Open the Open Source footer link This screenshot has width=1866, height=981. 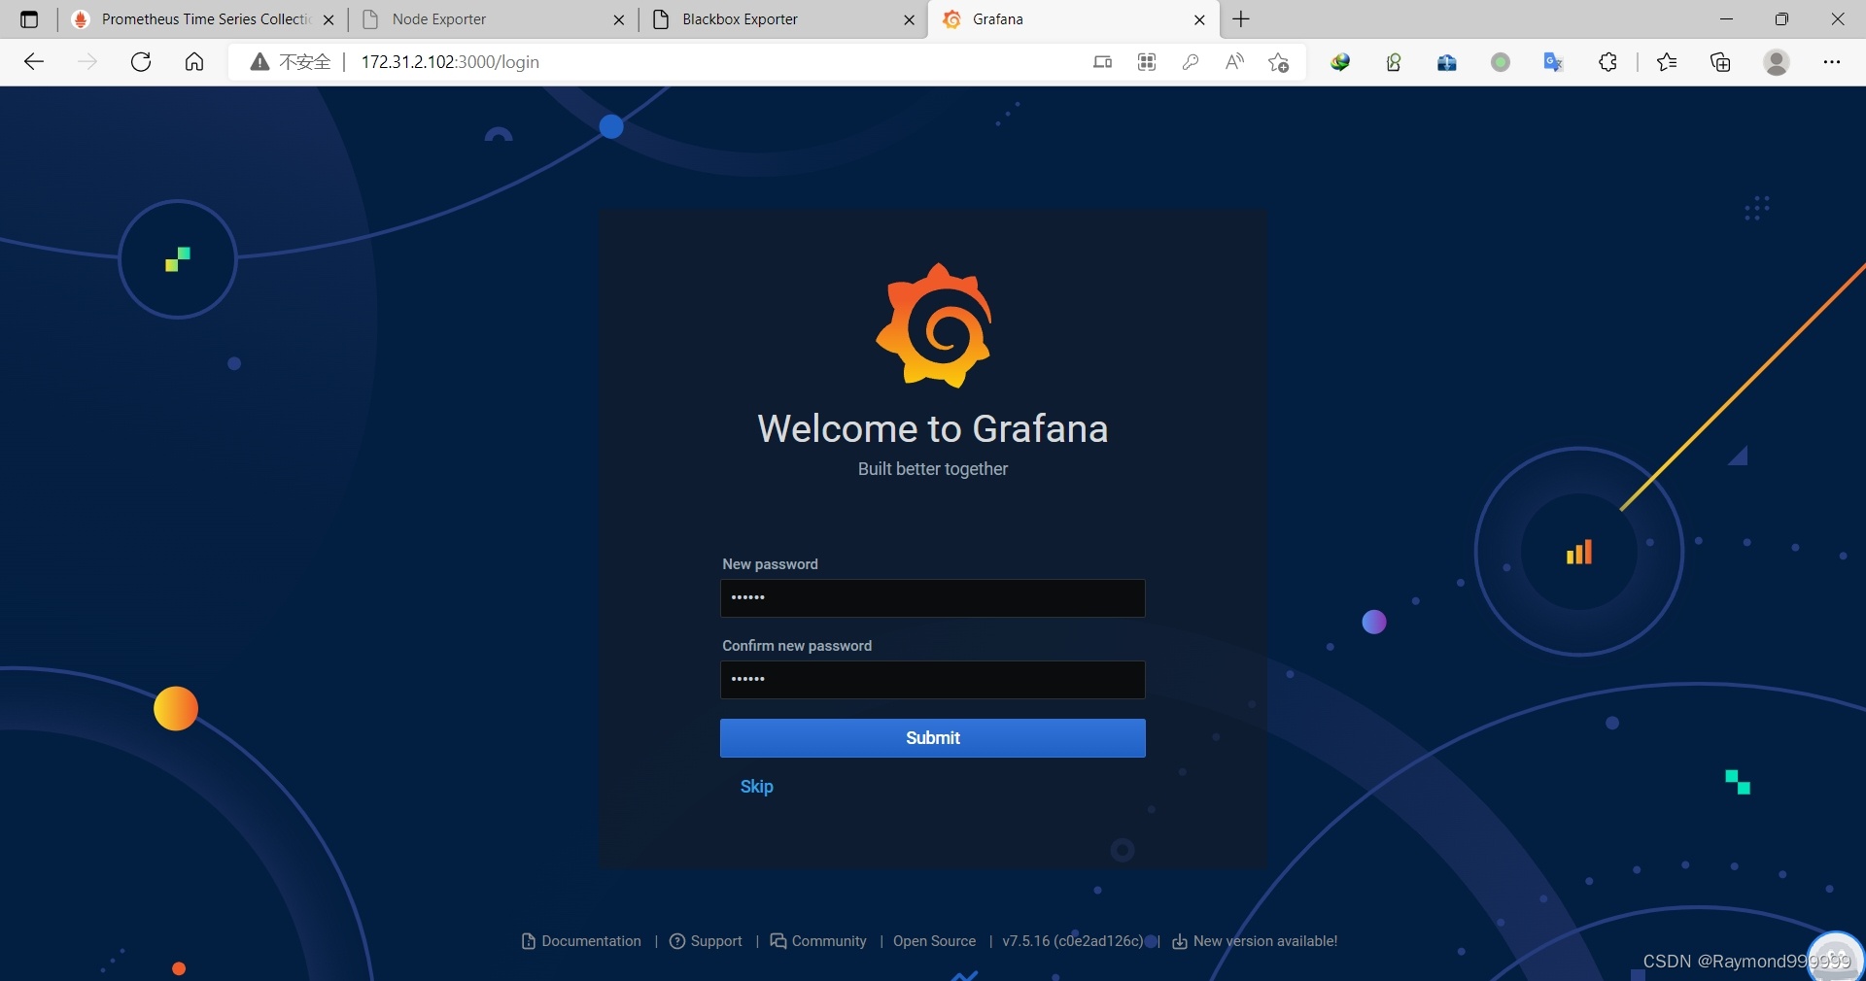[x=934, y=941]
